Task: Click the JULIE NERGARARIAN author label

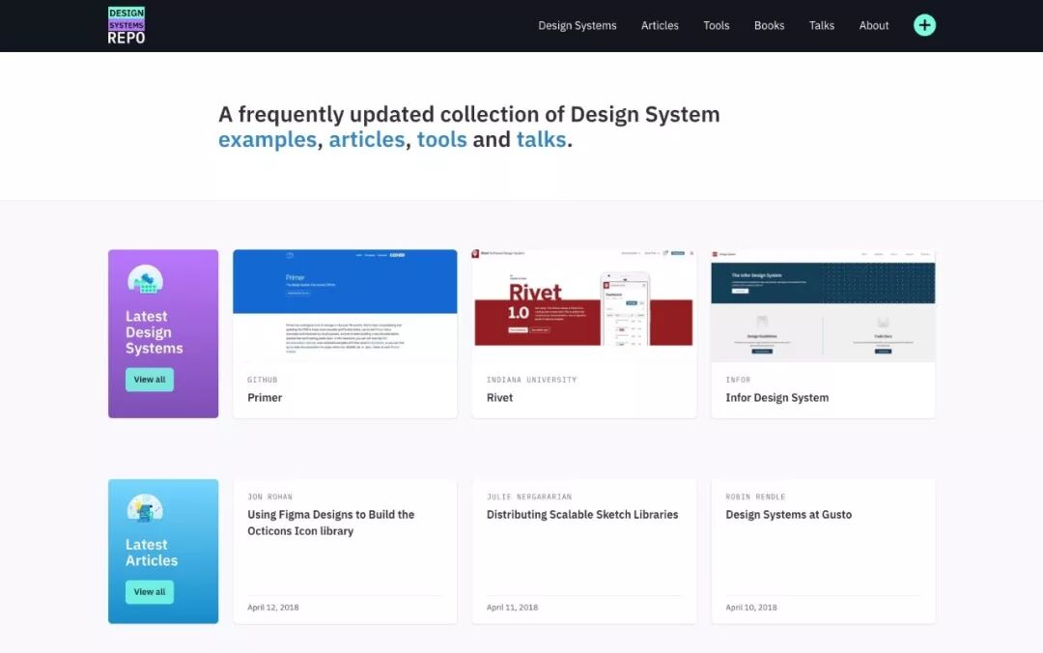Action: click(529, 497)
